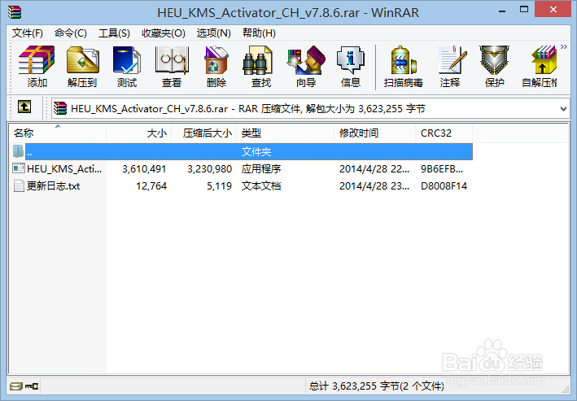577x401 pixels.
Task: Click the 文本文档 type cell
Action: [261, 185]
